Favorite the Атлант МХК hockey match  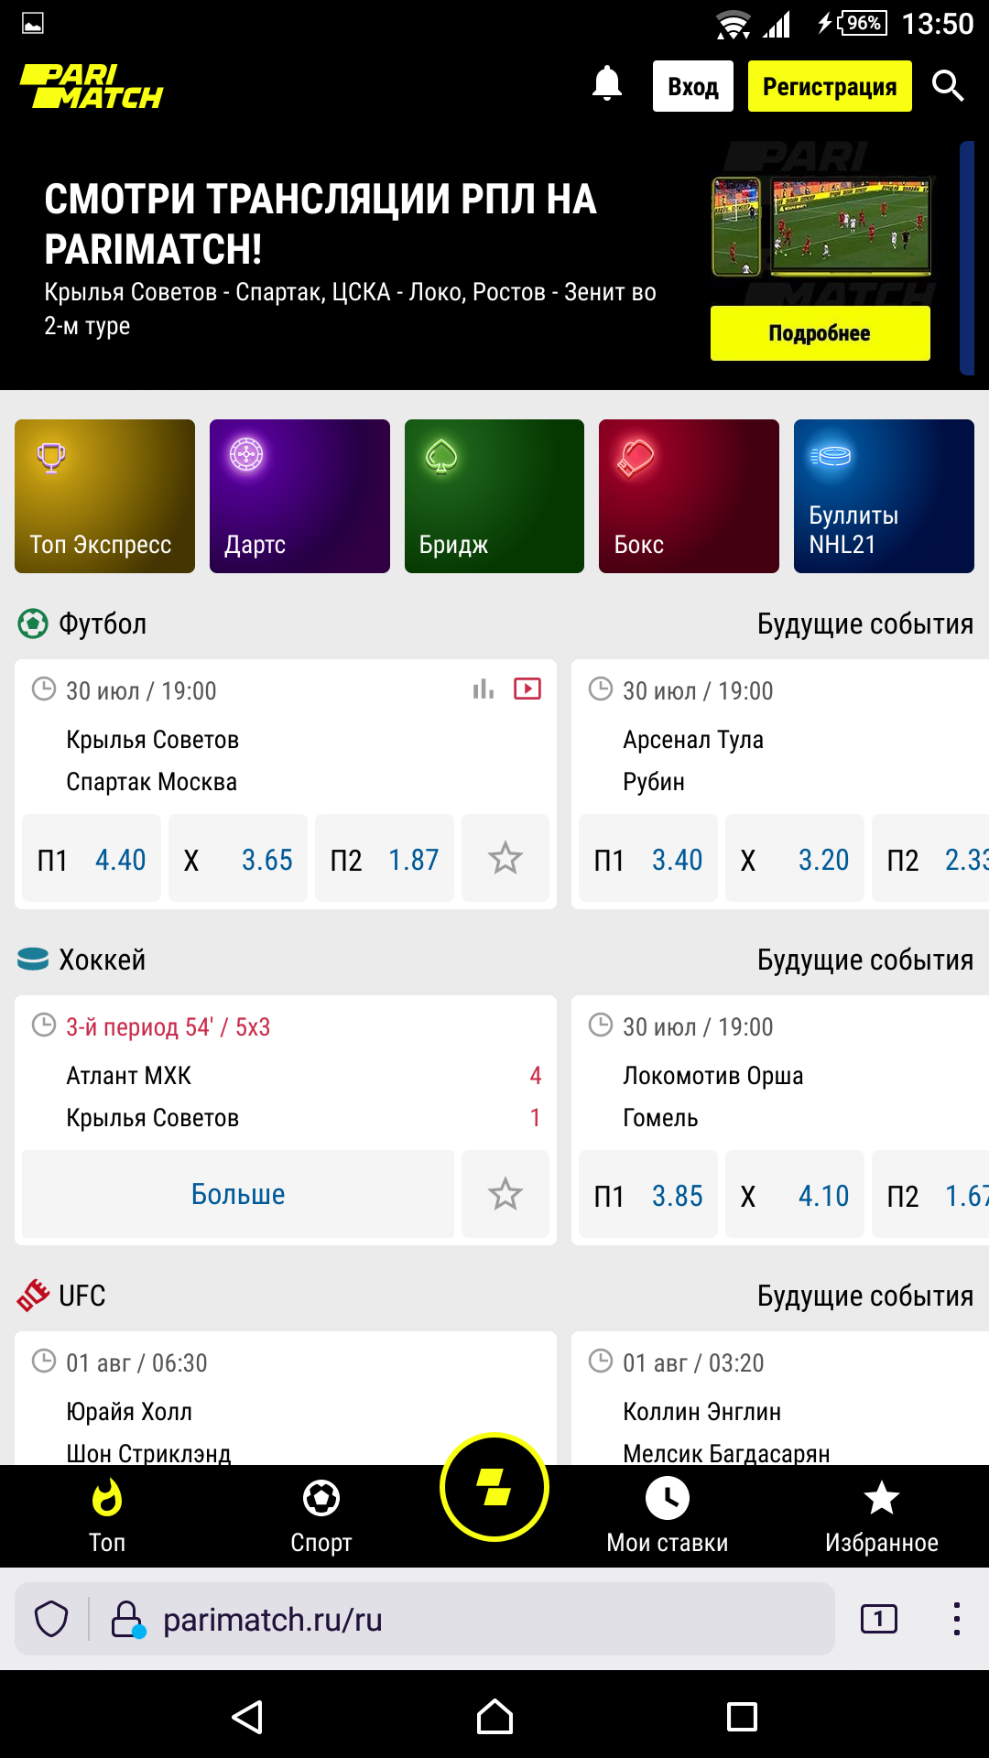505,1194
